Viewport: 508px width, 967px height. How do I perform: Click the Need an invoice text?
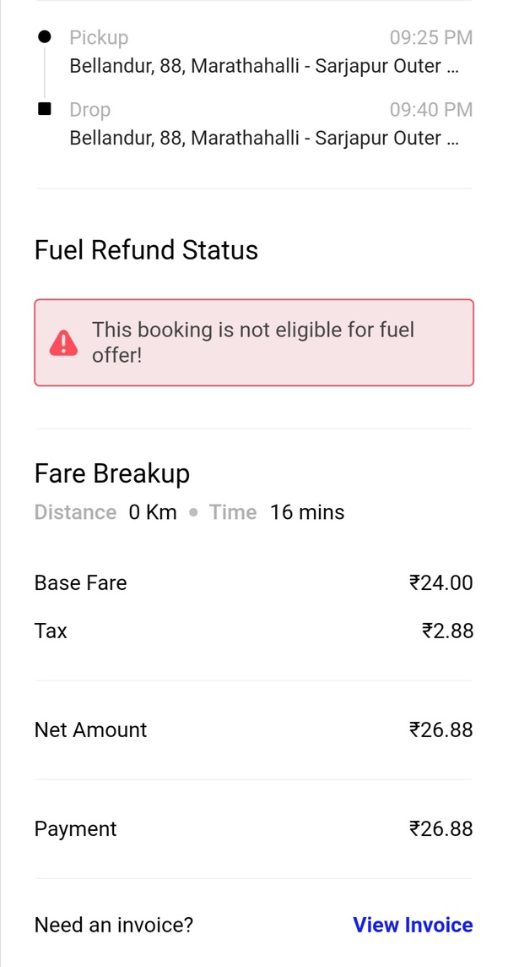click(x=113, y=925)
